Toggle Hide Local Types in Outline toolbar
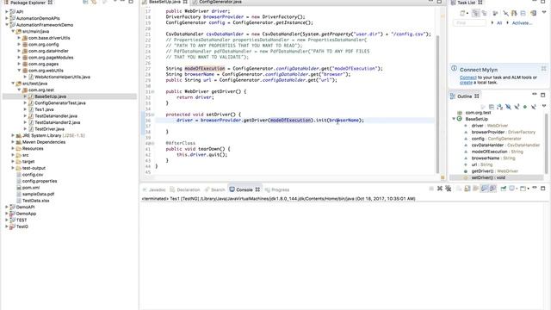This screenshot has height=310, width=551. 534,107
